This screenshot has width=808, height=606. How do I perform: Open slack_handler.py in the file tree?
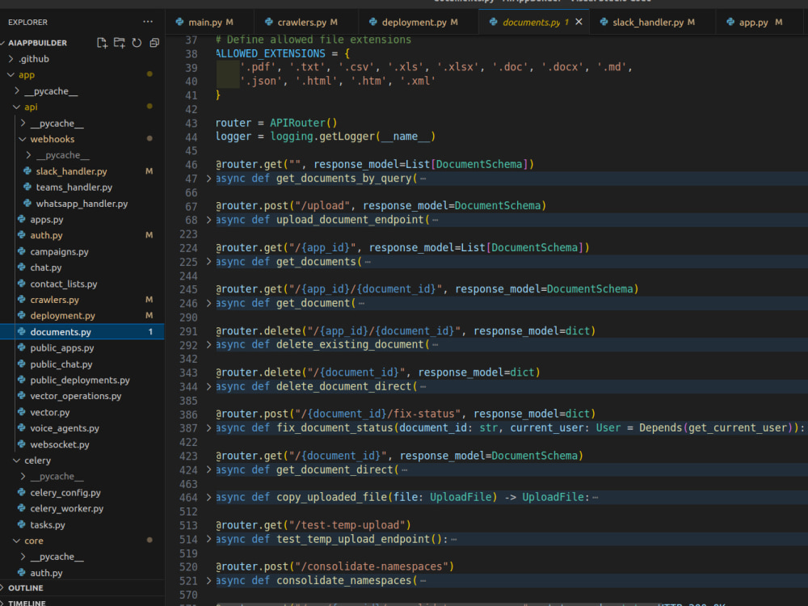(71, 171)
